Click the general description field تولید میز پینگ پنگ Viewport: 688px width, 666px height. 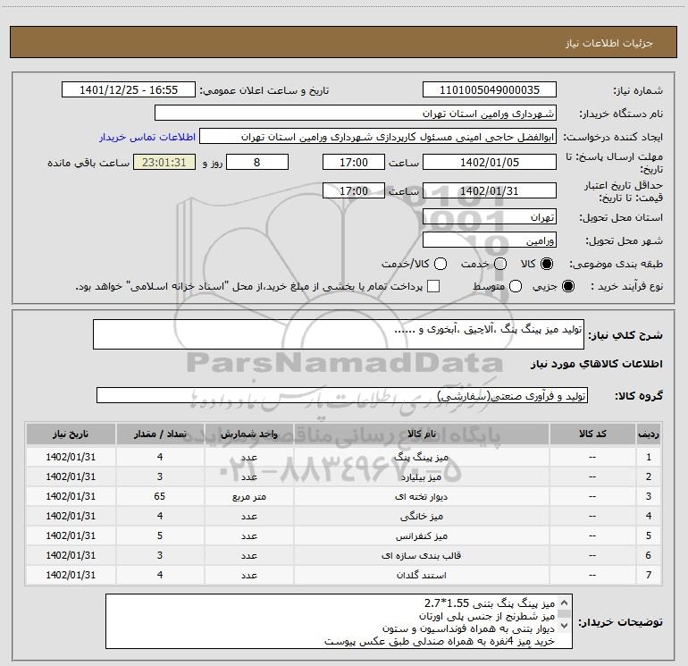[339, 334]
